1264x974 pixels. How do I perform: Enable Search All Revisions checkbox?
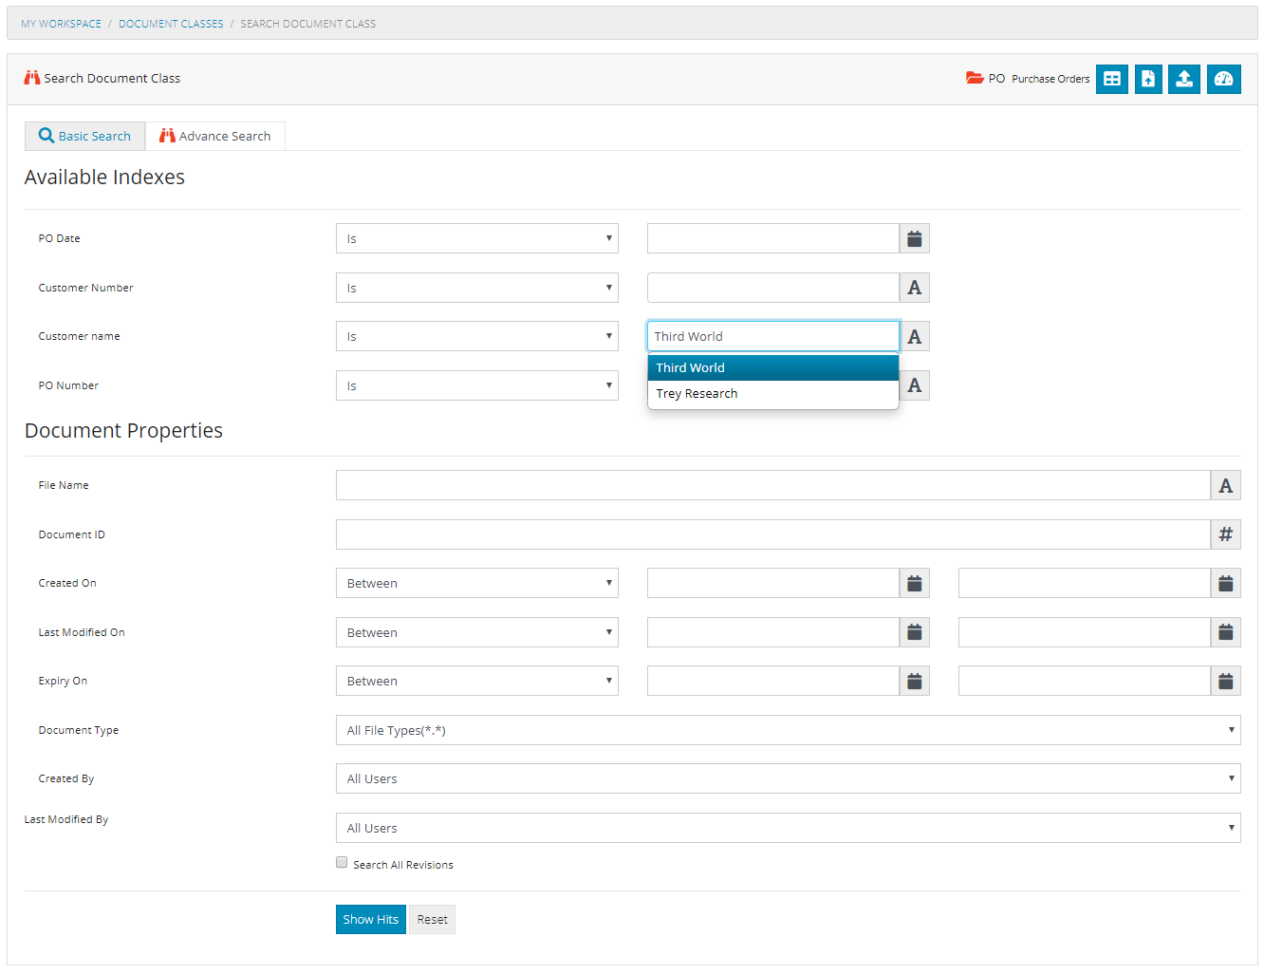(x=342, y=863)
